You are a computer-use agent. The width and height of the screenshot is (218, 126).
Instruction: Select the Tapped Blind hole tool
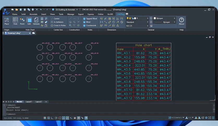pos(90,18)
